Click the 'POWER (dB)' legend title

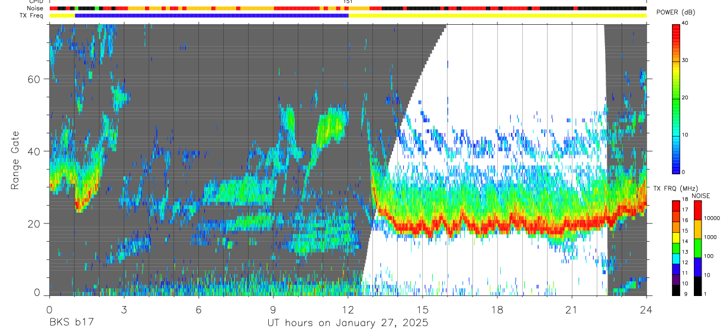(676, 12)
